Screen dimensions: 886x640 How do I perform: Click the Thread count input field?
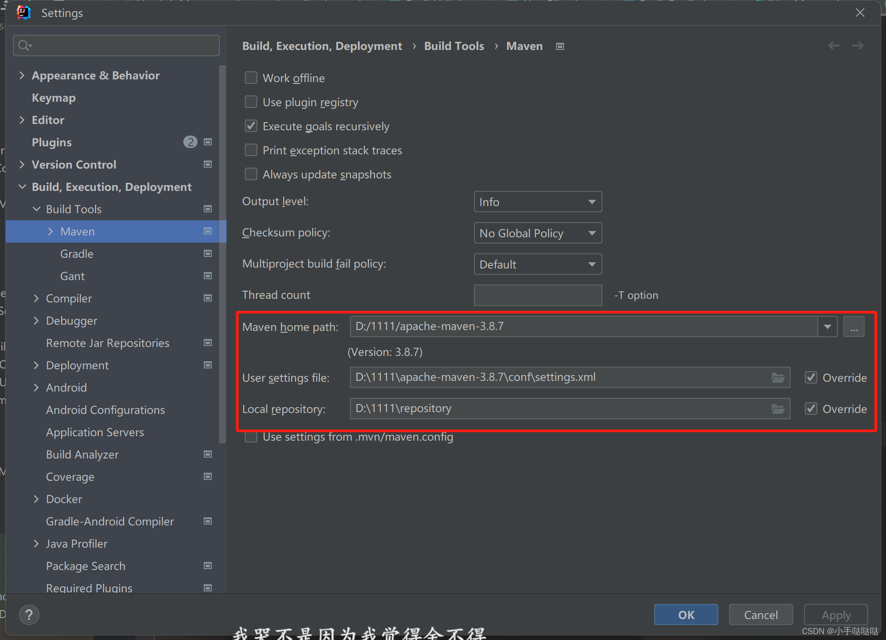pyautogui.click(x=537, y=295)
